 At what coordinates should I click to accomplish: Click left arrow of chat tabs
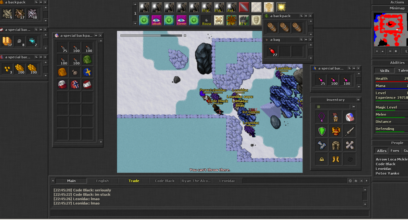click(53, 181)
